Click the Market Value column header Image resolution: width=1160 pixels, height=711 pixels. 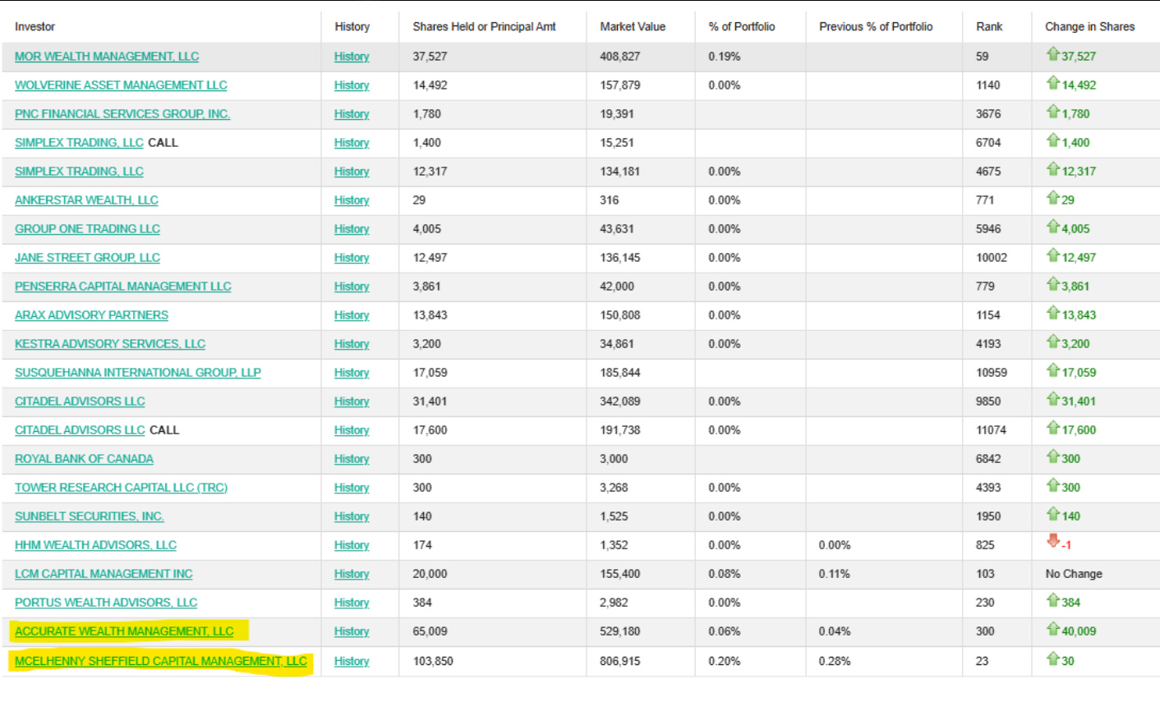click(633, 26)
